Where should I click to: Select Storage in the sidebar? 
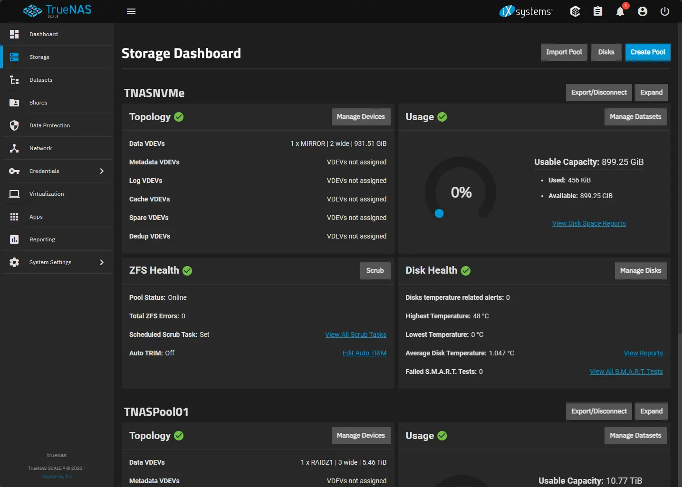[x=58, y=57]
